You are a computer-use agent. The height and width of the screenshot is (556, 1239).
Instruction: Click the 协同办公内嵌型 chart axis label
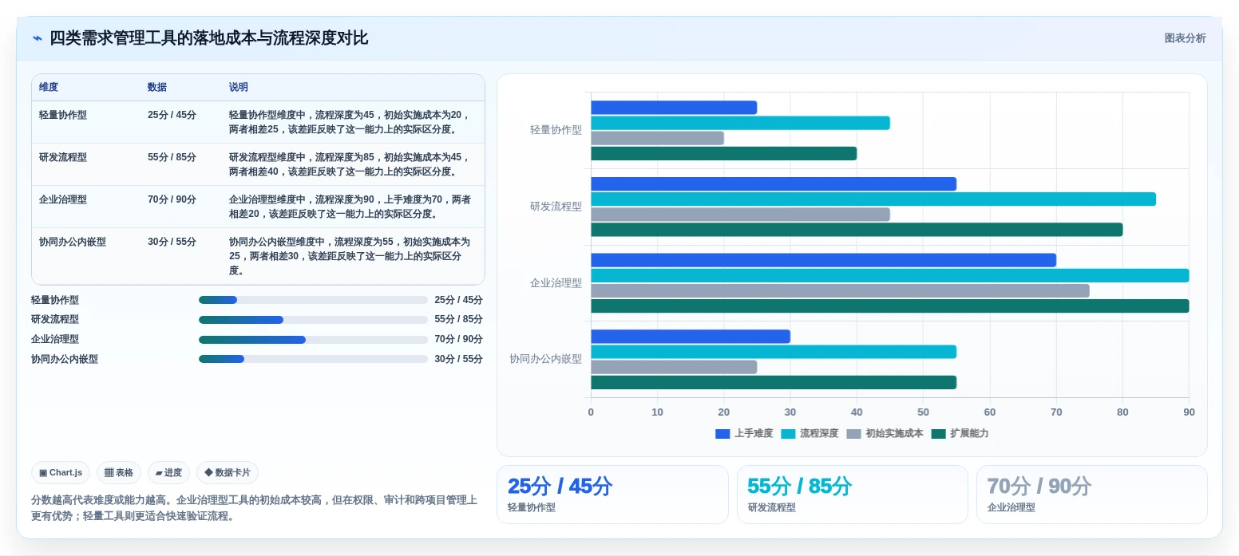(545, 359)
